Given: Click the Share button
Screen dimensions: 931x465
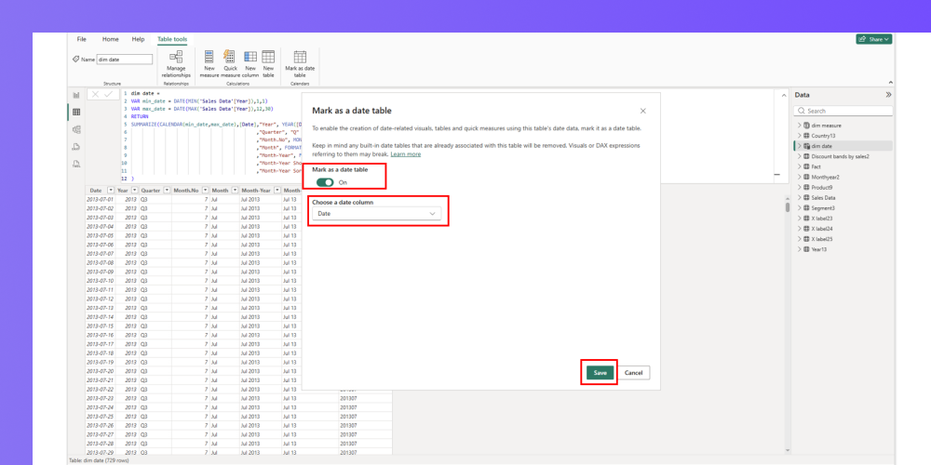Looking at the screenshot, I should pos(874,39).
